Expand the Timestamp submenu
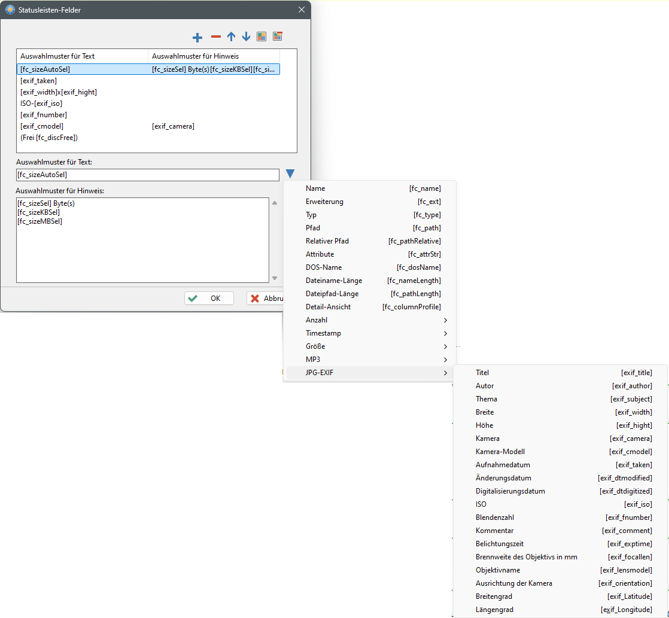669x618 pixels. [x=371, y=333]
